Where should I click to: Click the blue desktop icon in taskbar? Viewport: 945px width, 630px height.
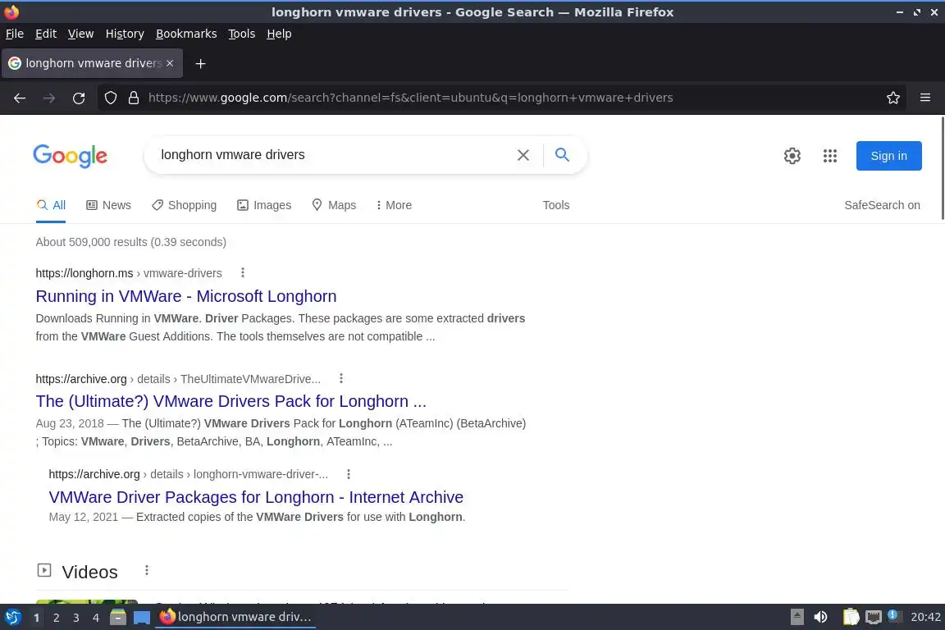click(142, 618)
